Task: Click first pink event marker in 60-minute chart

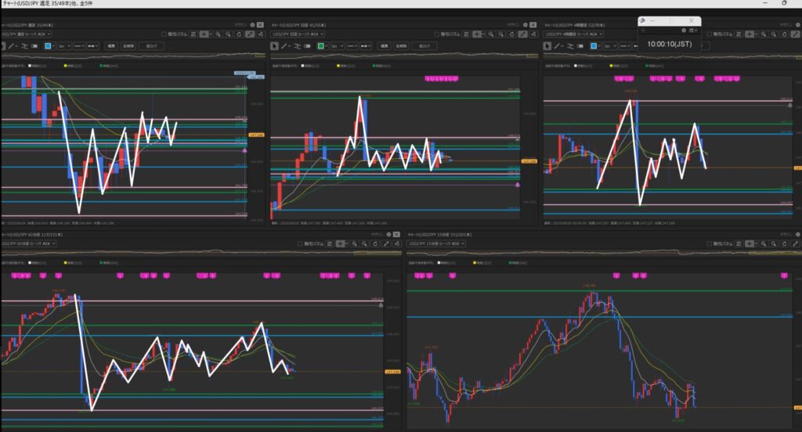Action: coord(14,275)
